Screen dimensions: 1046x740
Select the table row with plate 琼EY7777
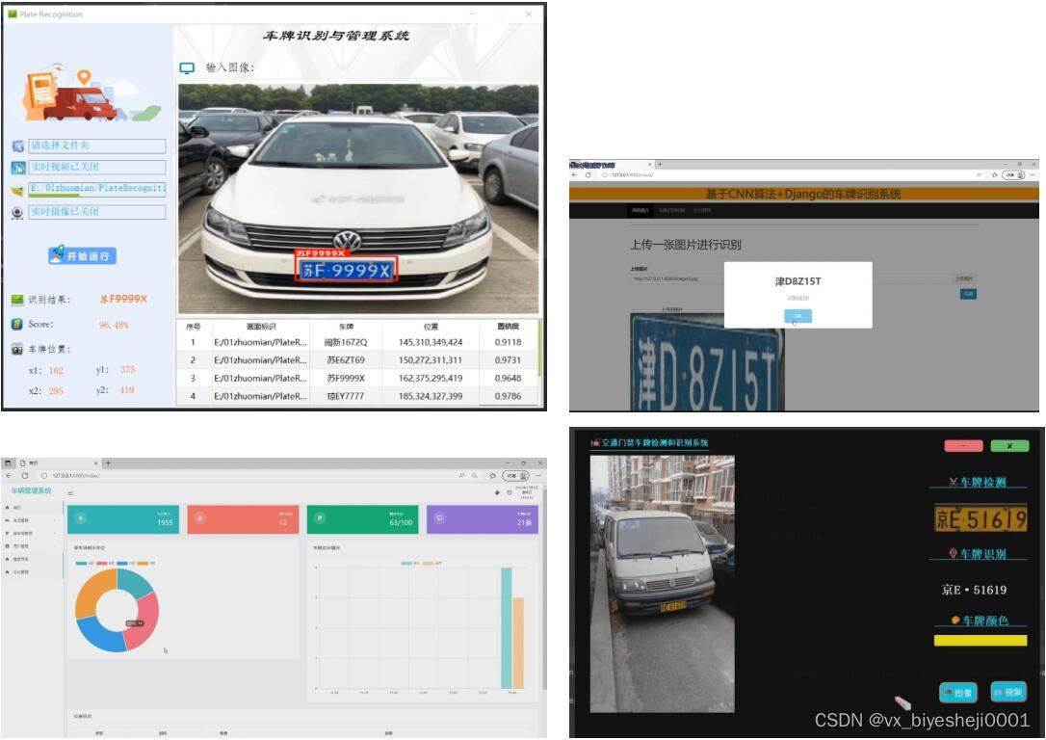pyautogui.click(x=359, y=396)
